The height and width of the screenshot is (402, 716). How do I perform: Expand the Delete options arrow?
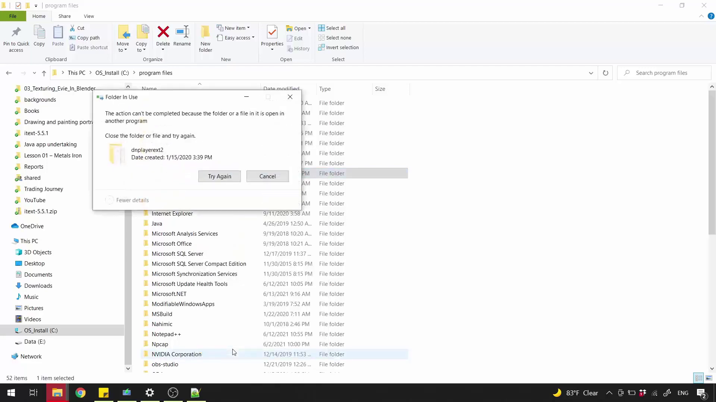(x=163, y=50)
